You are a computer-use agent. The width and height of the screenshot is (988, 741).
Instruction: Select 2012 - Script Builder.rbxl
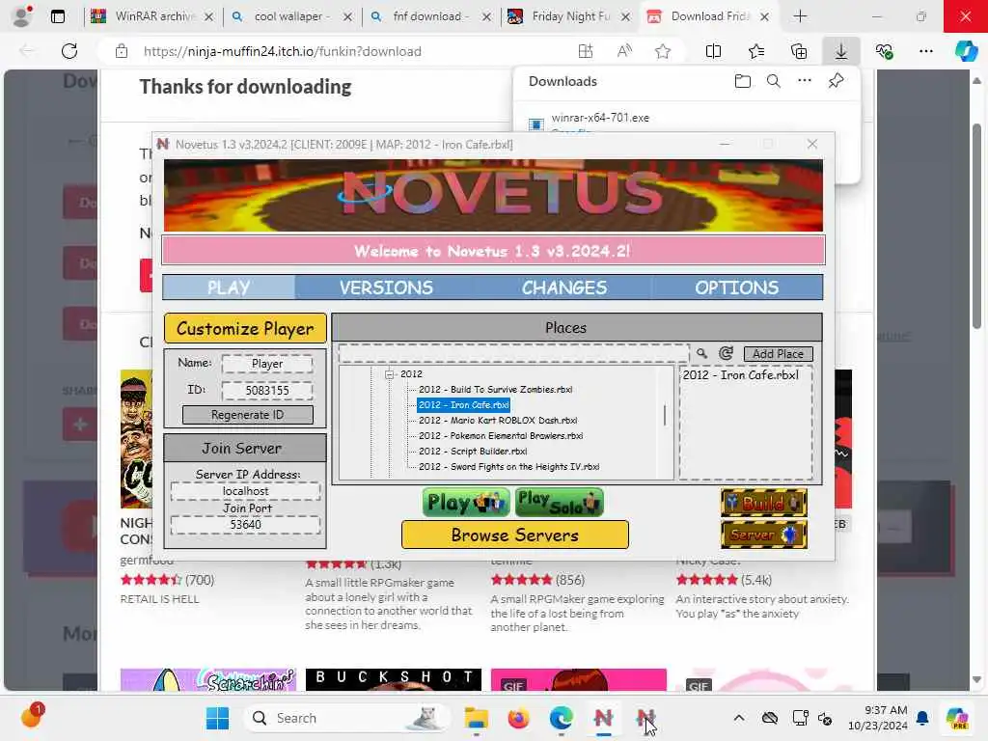[473, 452]
